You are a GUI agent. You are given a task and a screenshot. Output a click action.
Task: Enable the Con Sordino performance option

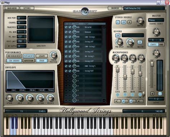tap(14, 61)
